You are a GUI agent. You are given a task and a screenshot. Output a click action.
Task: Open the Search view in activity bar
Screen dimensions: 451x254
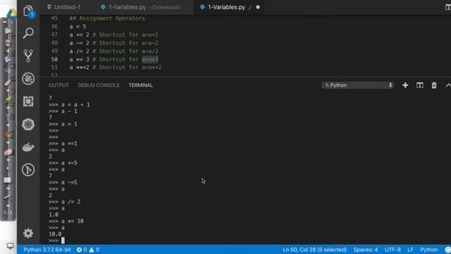pyautogui.click(x=28, y=33)
